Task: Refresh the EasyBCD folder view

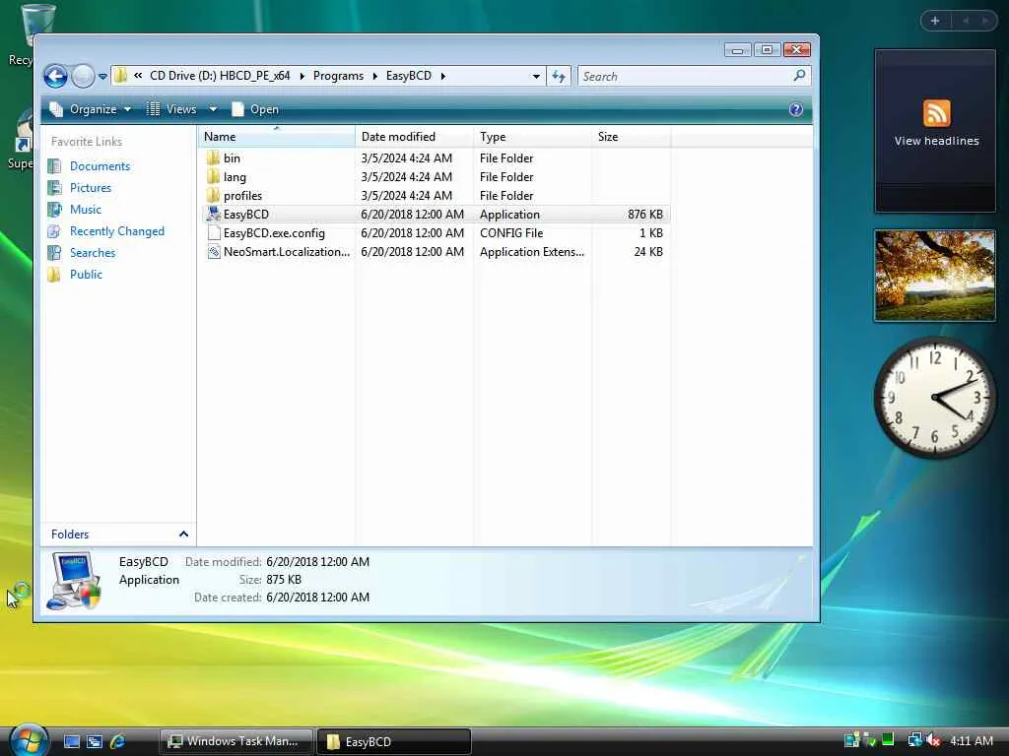Action: (x=559, y=77)
